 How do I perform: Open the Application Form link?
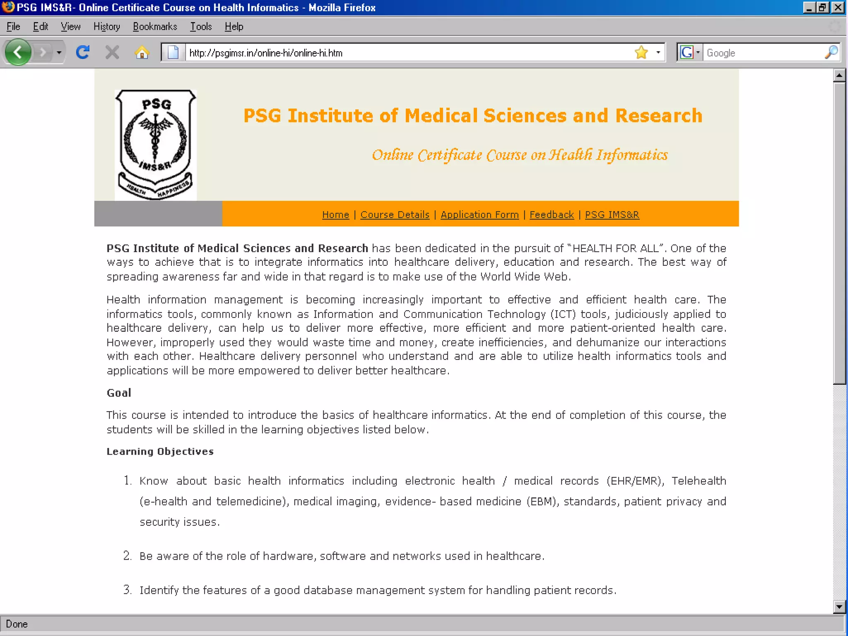pyautogui.click(x=479, y=214)
